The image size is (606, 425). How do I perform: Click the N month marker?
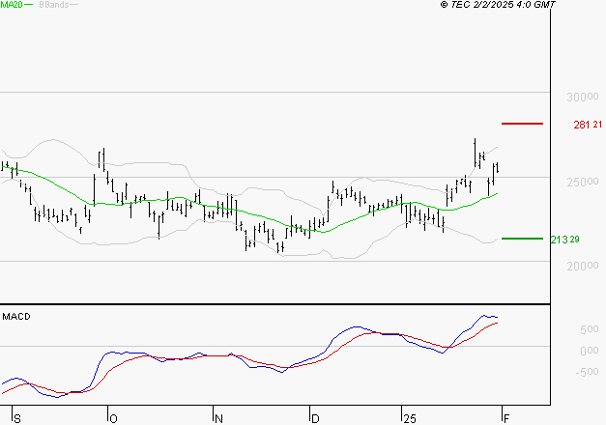pos(218,419)
